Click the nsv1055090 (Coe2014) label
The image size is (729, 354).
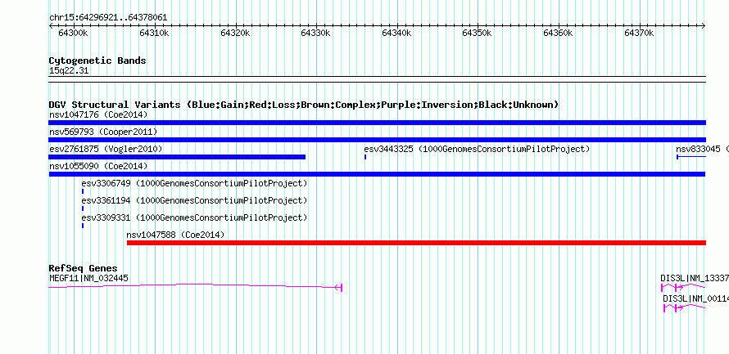click(98, 166)
